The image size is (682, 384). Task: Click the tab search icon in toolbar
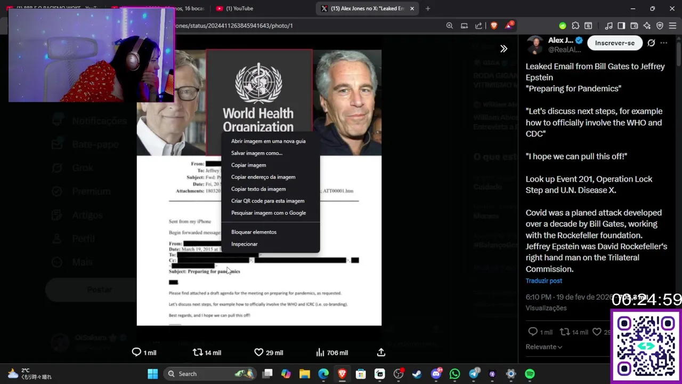pyautogui.click(x=588, y=26)
